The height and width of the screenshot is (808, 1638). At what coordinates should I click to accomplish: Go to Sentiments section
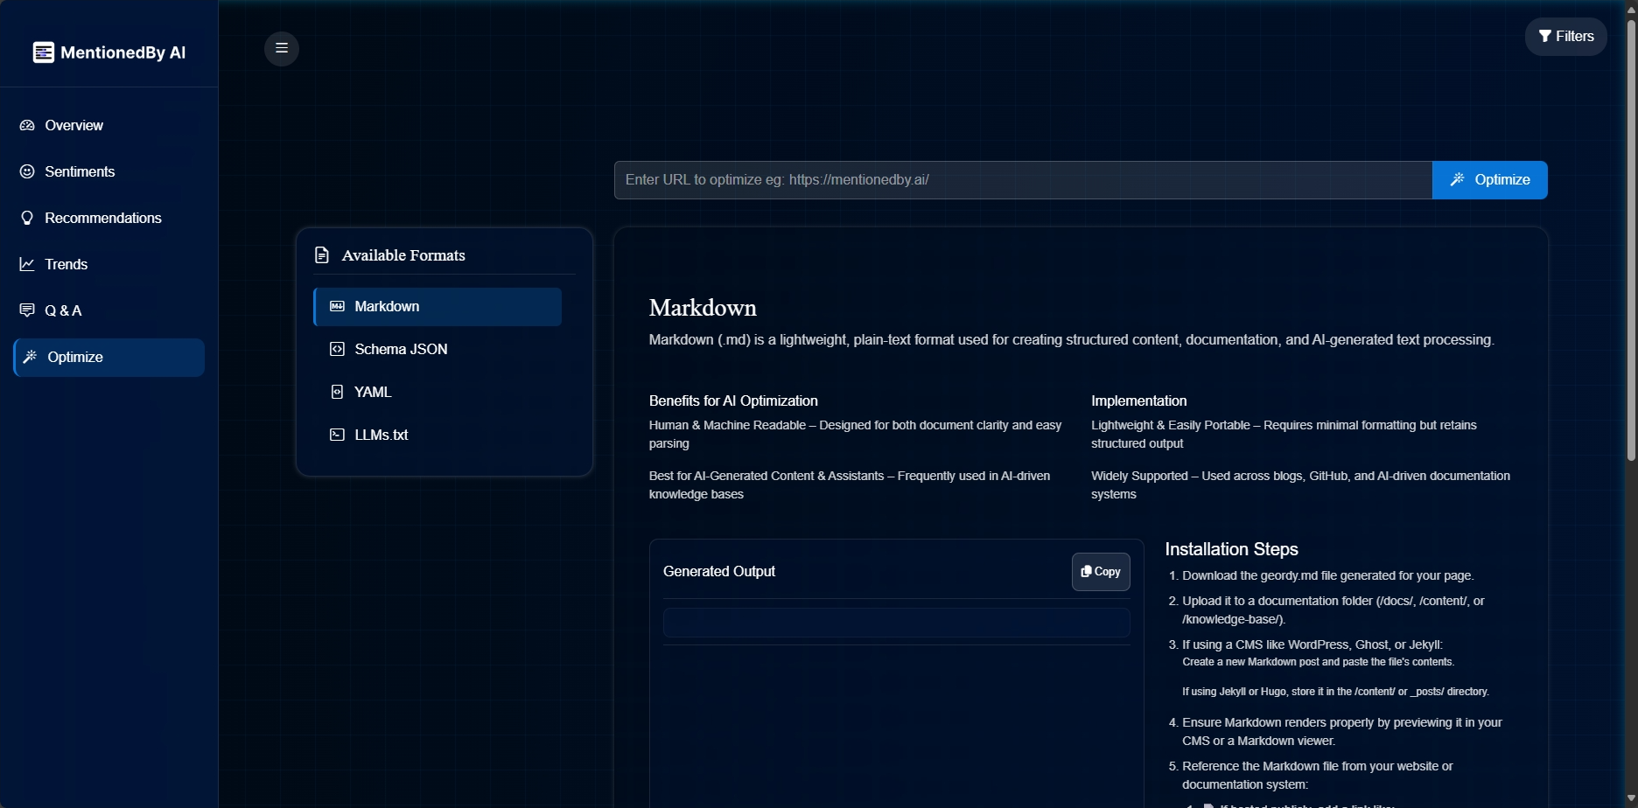109,171
